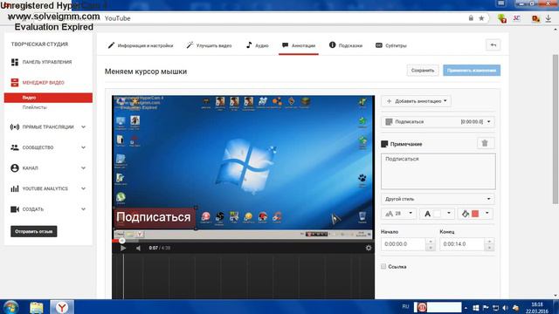This screenshot has width=559, height=314.
Task: Open the Windows Start menu
Action: tap(10, 307)
